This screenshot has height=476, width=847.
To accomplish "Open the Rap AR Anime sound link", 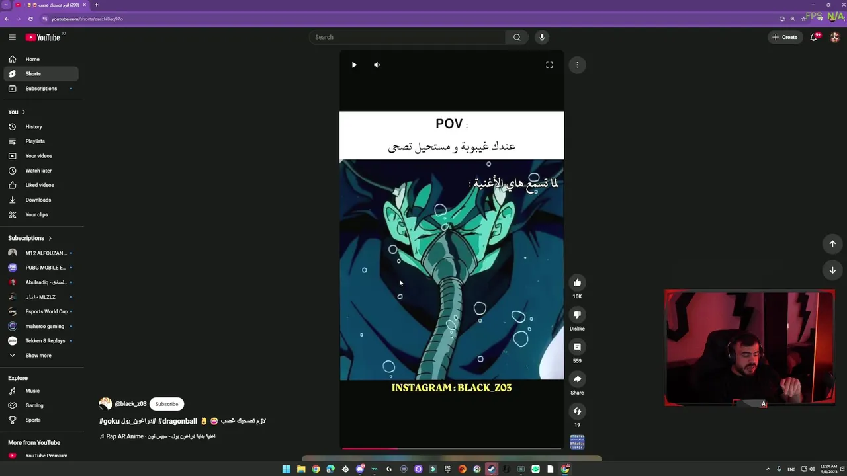I will tap(157, 436).
